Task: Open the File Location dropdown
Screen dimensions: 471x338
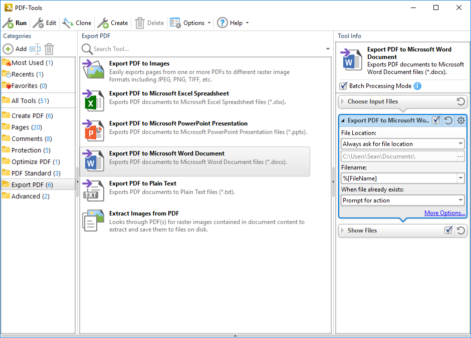Action: tap(403, 144)
